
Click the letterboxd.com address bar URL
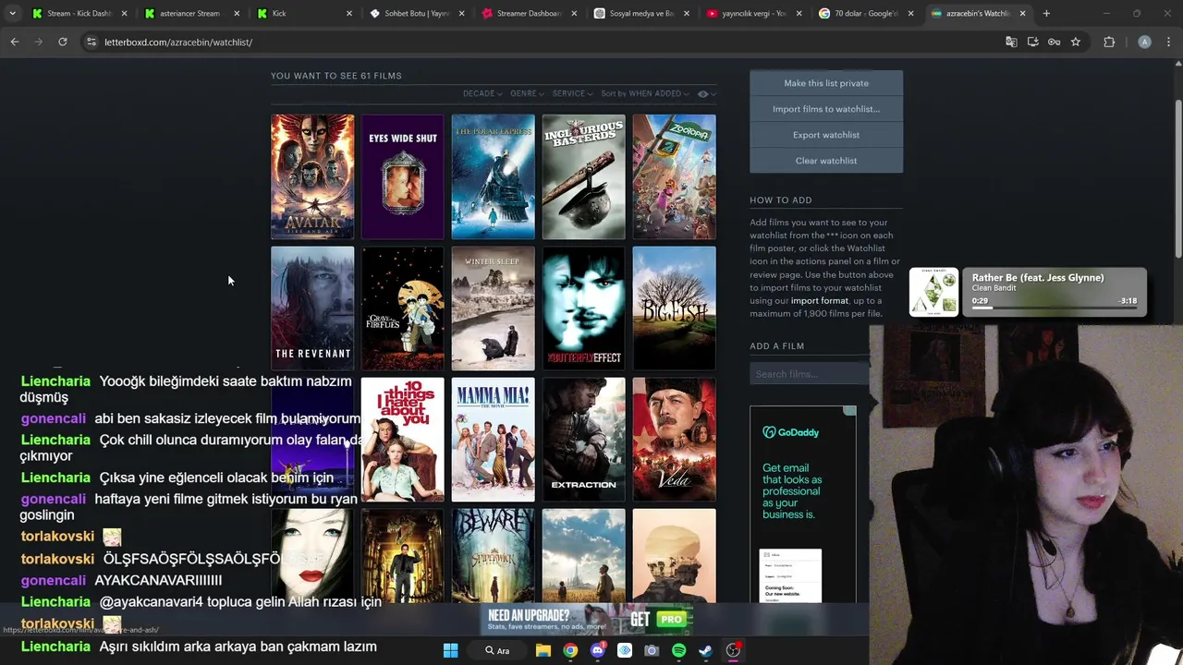[178, 42]
